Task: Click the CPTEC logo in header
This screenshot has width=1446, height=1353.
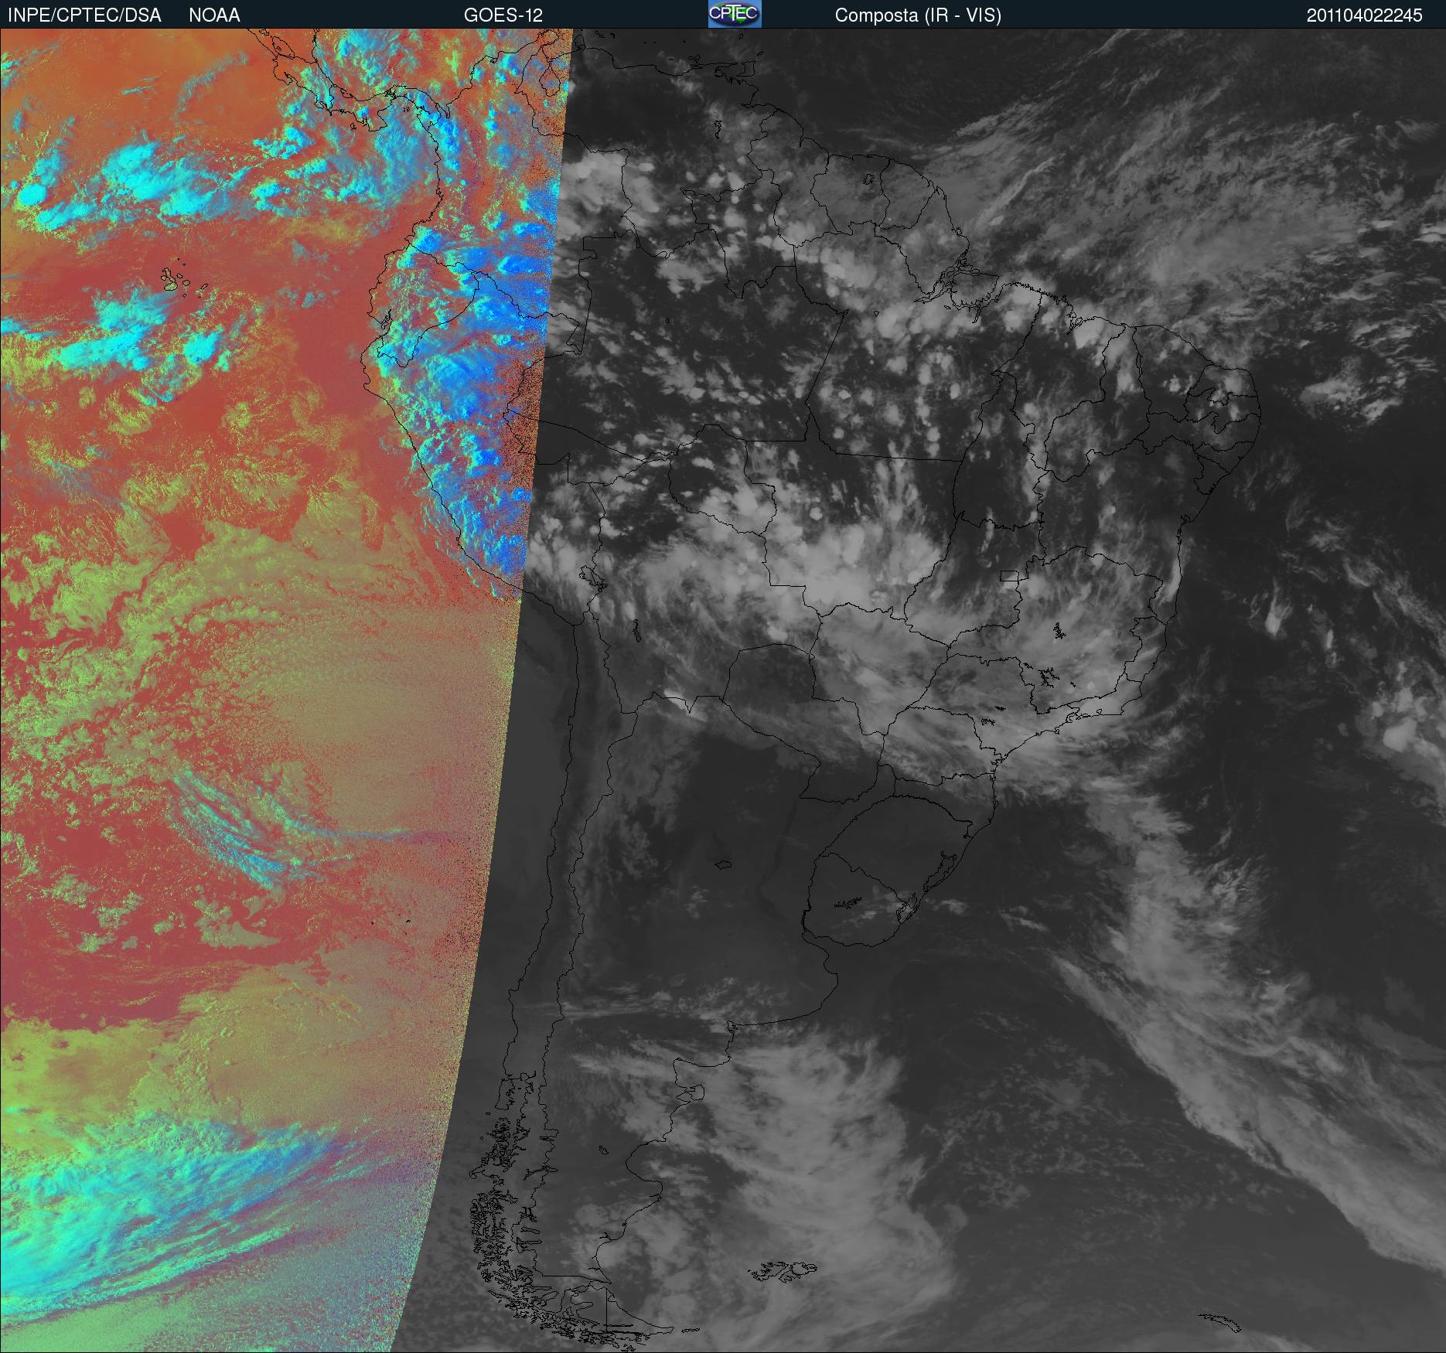Action: point(735,14)
